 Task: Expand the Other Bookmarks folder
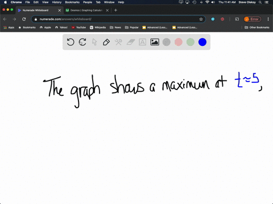pyautogui.click(x=257, y=27)
